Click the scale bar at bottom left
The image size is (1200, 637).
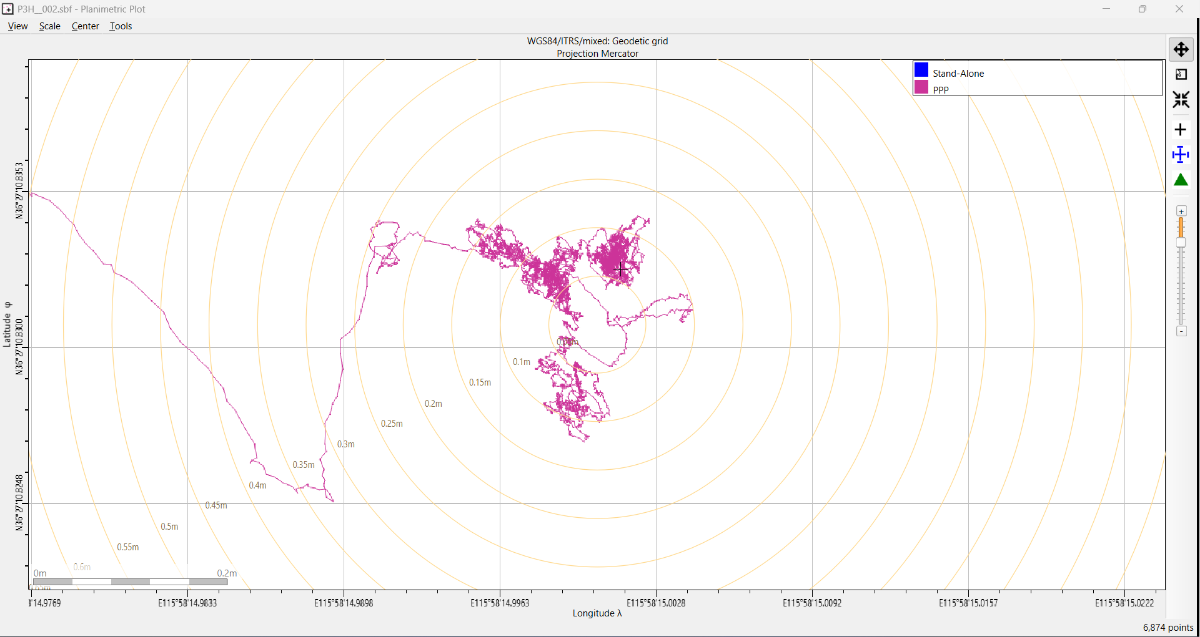click(130, 581)
